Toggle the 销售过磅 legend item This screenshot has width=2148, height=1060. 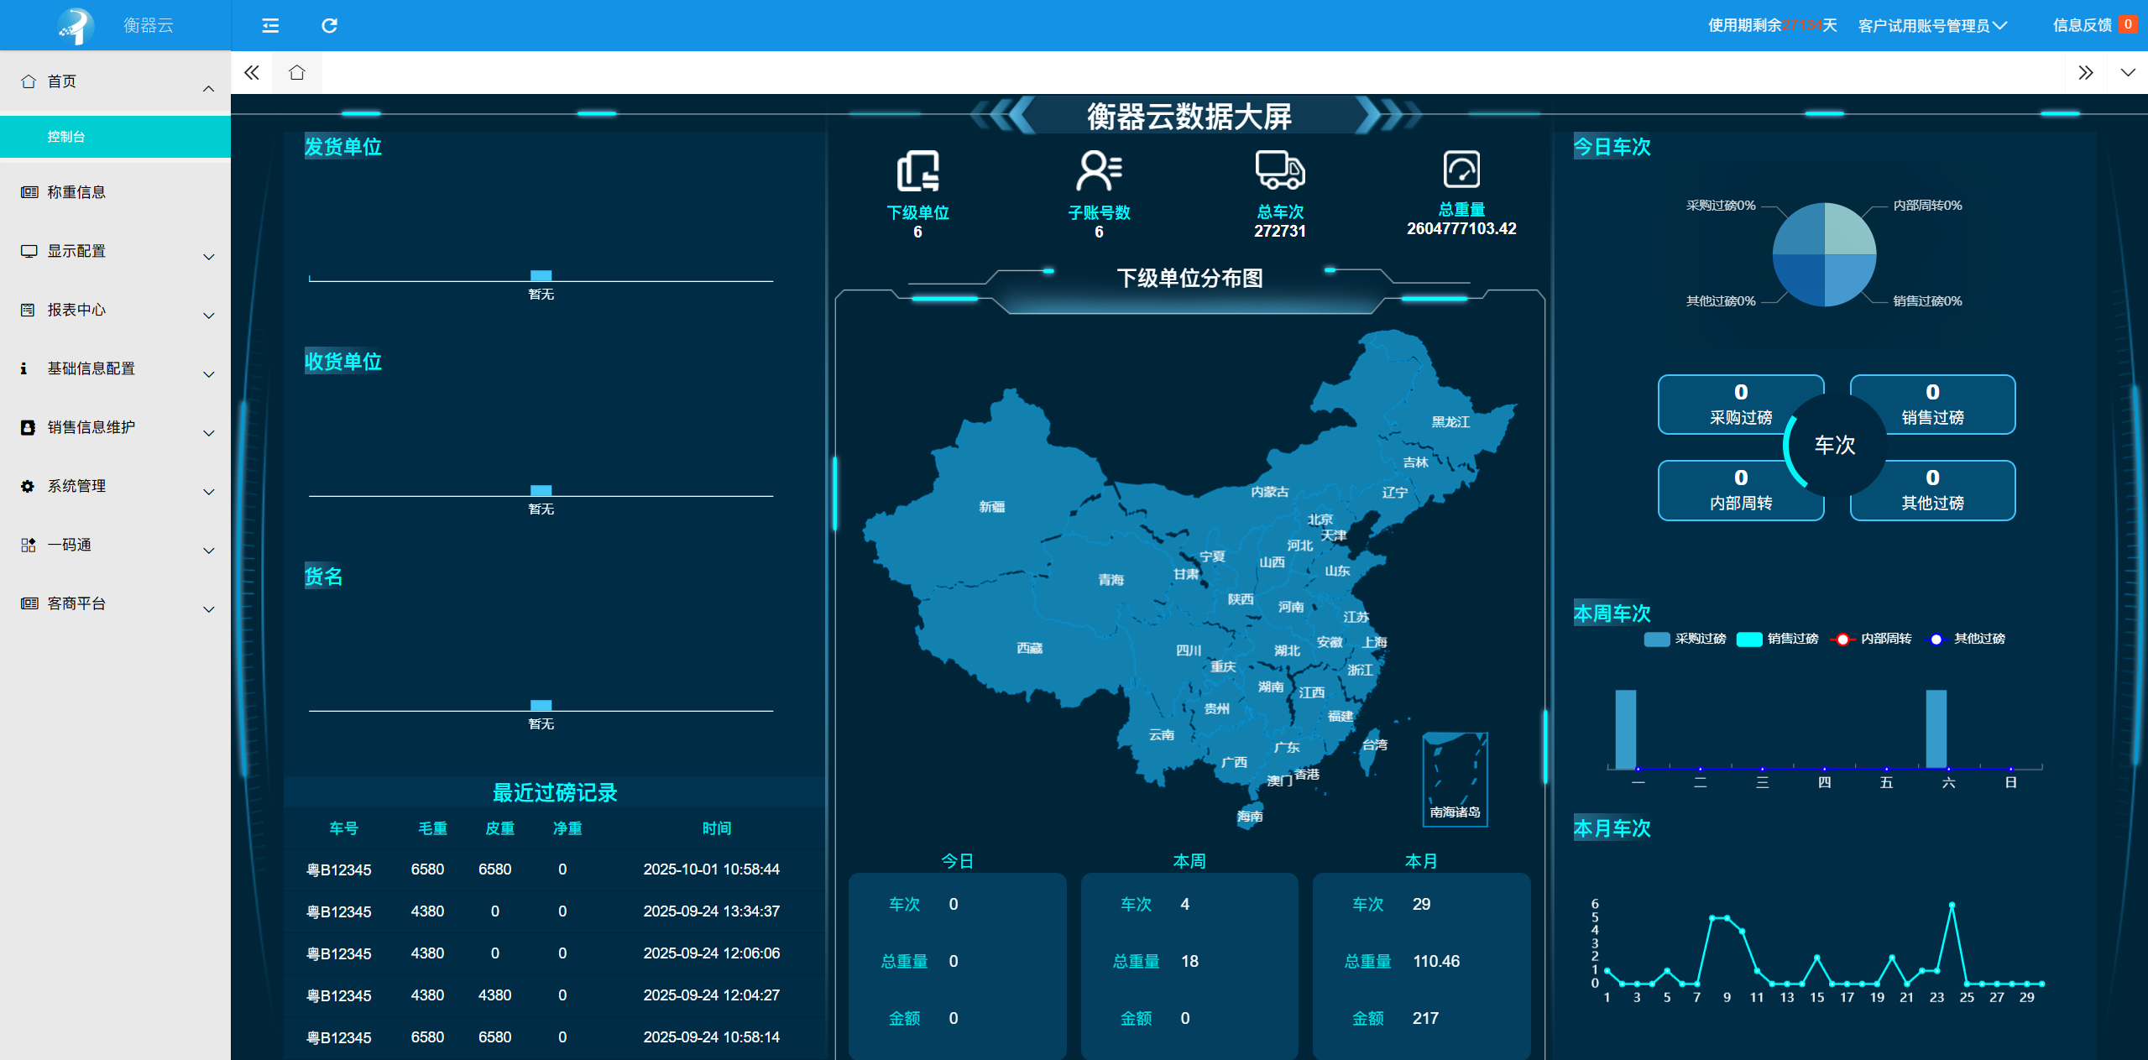1777,639
